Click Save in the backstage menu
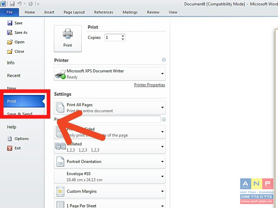This screenshot has height=208, width=278. [15, 23]
